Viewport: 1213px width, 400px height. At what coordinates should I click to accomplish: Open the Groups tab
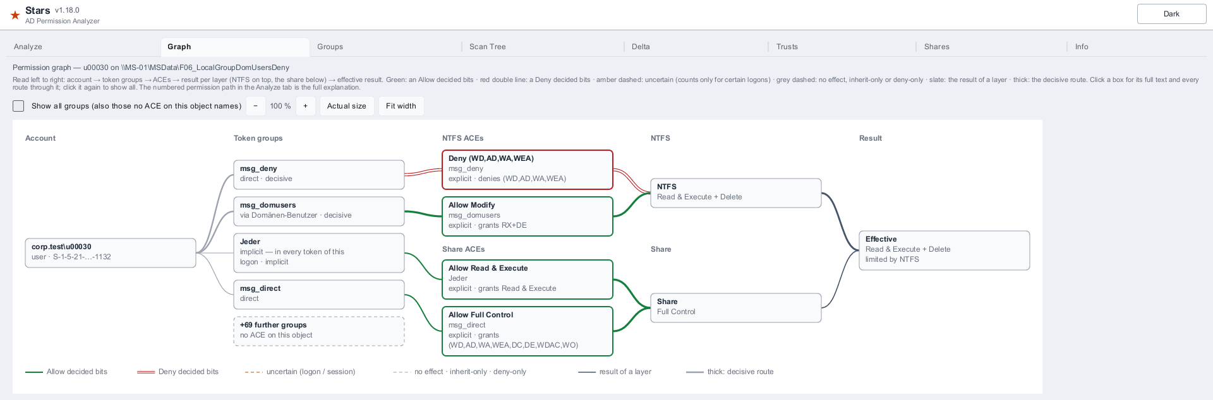click(330, 47)
